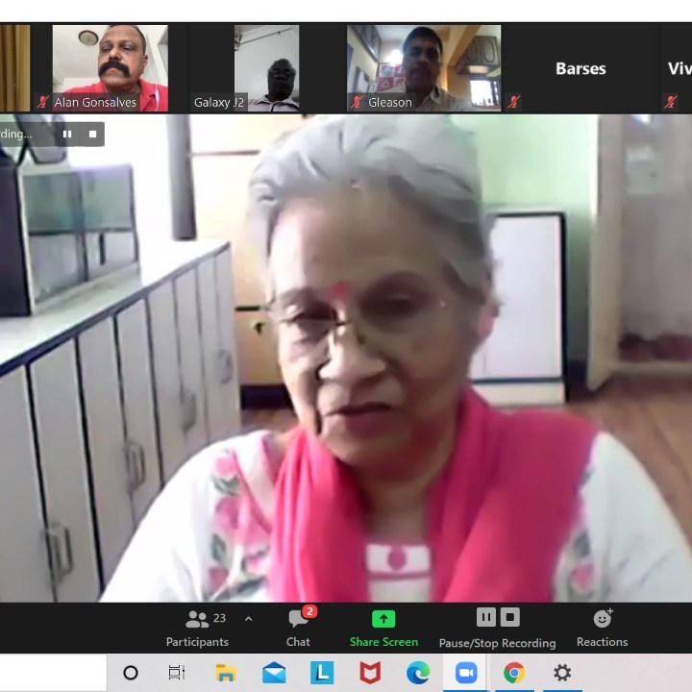Click the Barses participant tile
692x692 pixels.
[581, 68]
